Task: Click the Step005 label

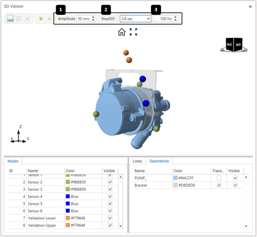Action: click(108, 19)
